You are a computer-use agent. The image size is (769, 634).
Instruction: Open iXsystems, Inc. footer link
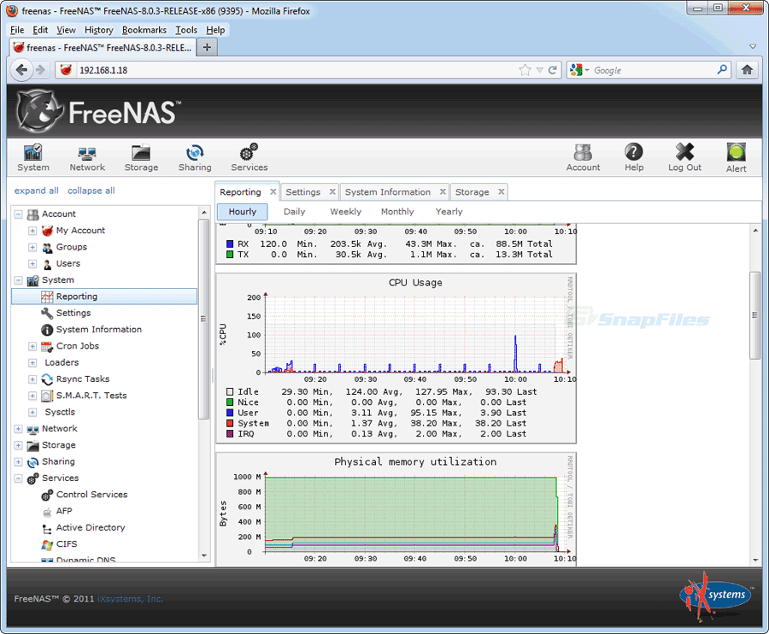pyautogui.click(x=130, y=599)
